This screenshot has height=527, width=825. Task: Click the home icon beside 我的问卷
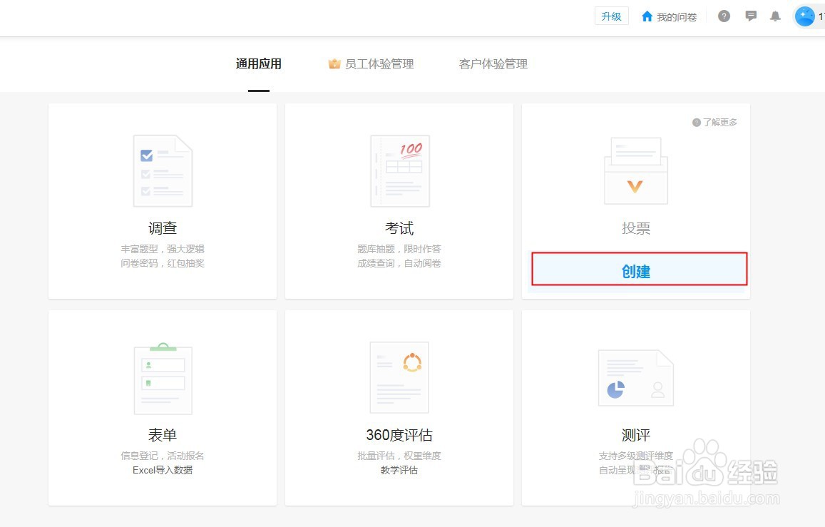[x=647, y=16]
